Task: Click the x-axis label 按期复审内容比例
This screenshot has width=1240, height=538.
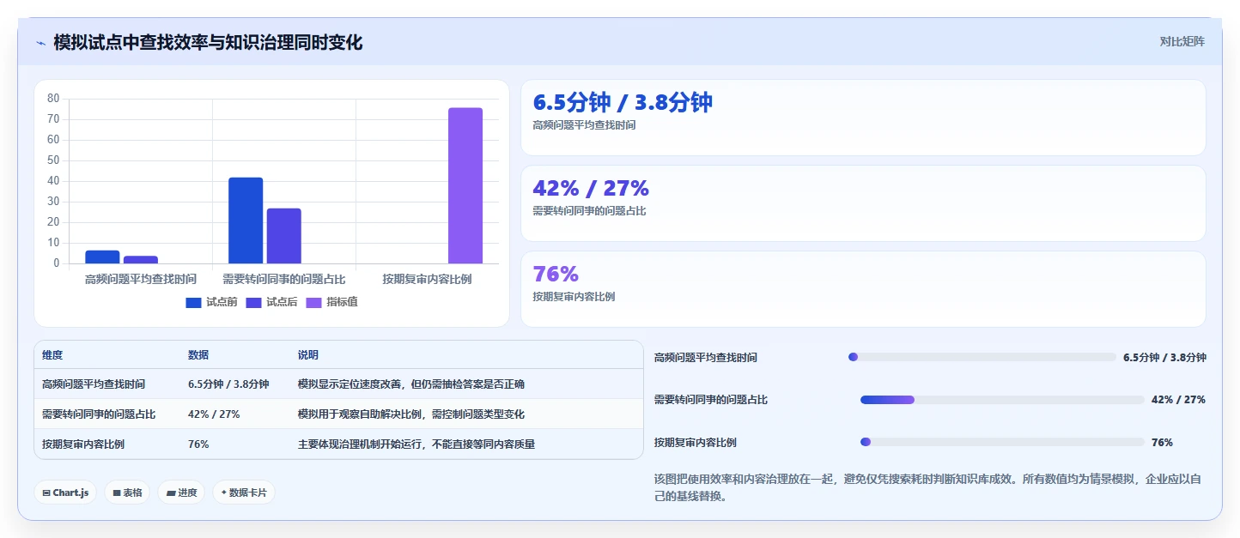Action: [428, 280]
